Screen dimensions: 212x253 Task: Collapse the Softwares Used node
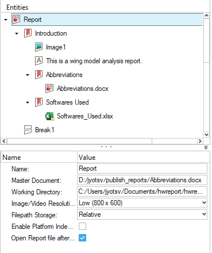[x=28, y=102]
